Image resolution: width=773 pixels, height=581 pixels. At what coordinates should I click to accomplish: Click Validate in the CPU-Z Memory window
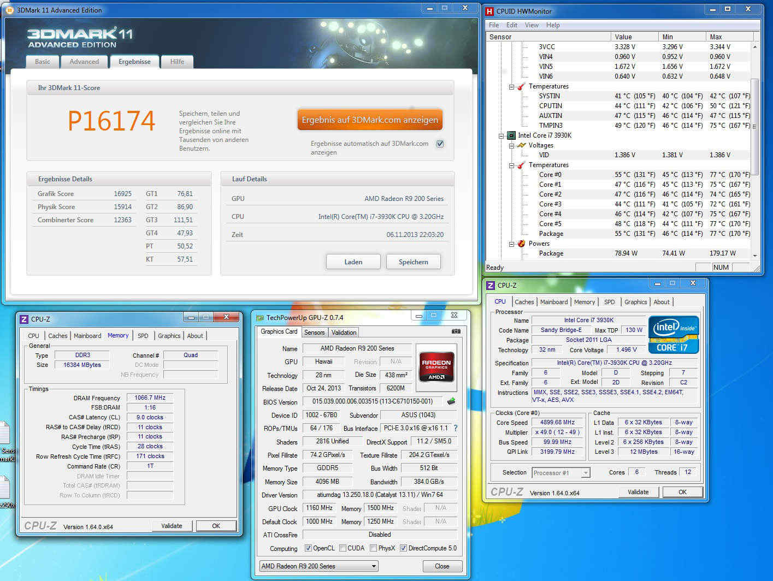[x=172, y=526]
